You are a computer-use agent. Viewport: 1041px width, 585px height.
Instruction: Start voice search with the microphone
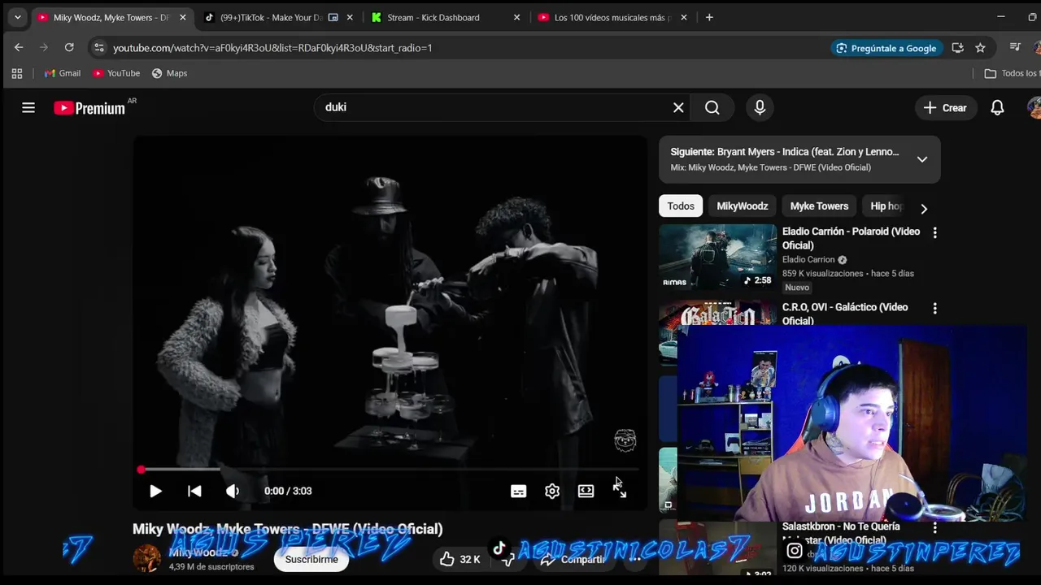tap(760, 107)
